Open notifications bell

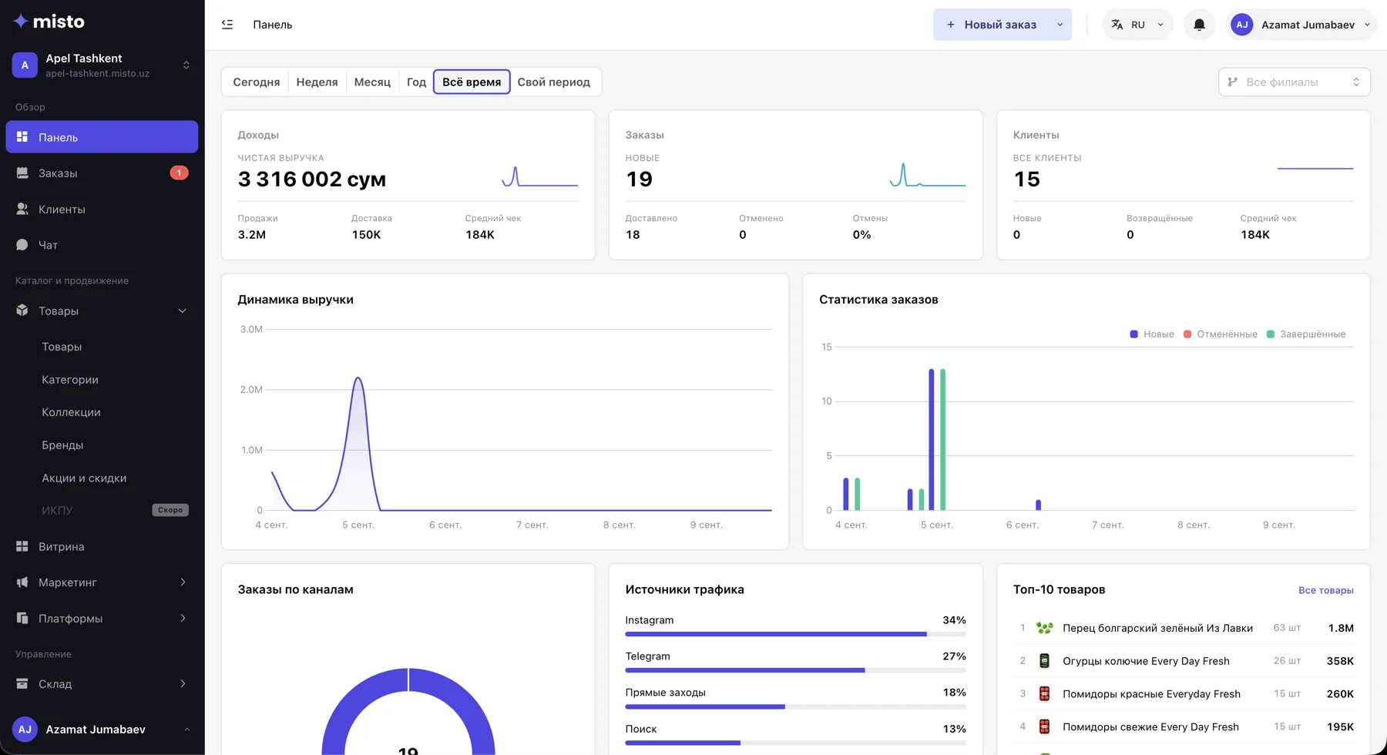pos(1199,25)
